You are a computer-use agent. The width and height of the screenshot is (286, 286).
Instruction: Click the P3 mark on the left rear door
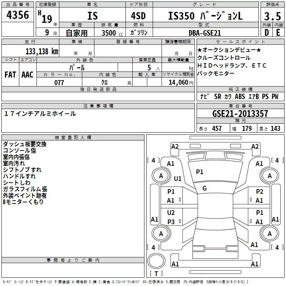click(171, 222)
